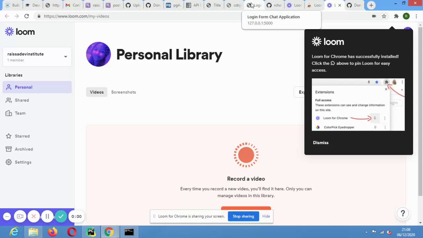This screenshot has width=423, height=238.
Task: Open a new browser tab
Action: tap(371, 5)
